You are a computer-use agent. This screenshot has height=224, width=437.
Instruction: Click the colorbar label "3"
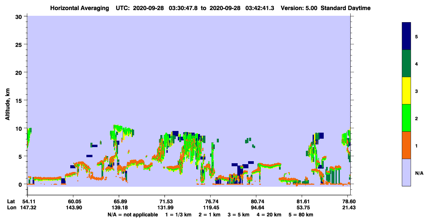416,91
